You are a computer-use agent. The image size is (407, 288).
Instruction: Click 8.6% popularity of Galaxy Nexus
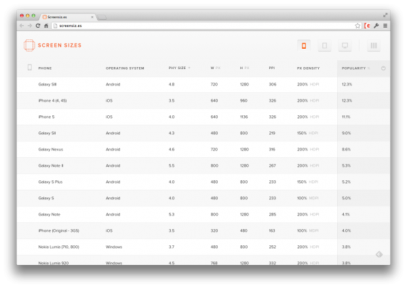[x=346, y=149]
